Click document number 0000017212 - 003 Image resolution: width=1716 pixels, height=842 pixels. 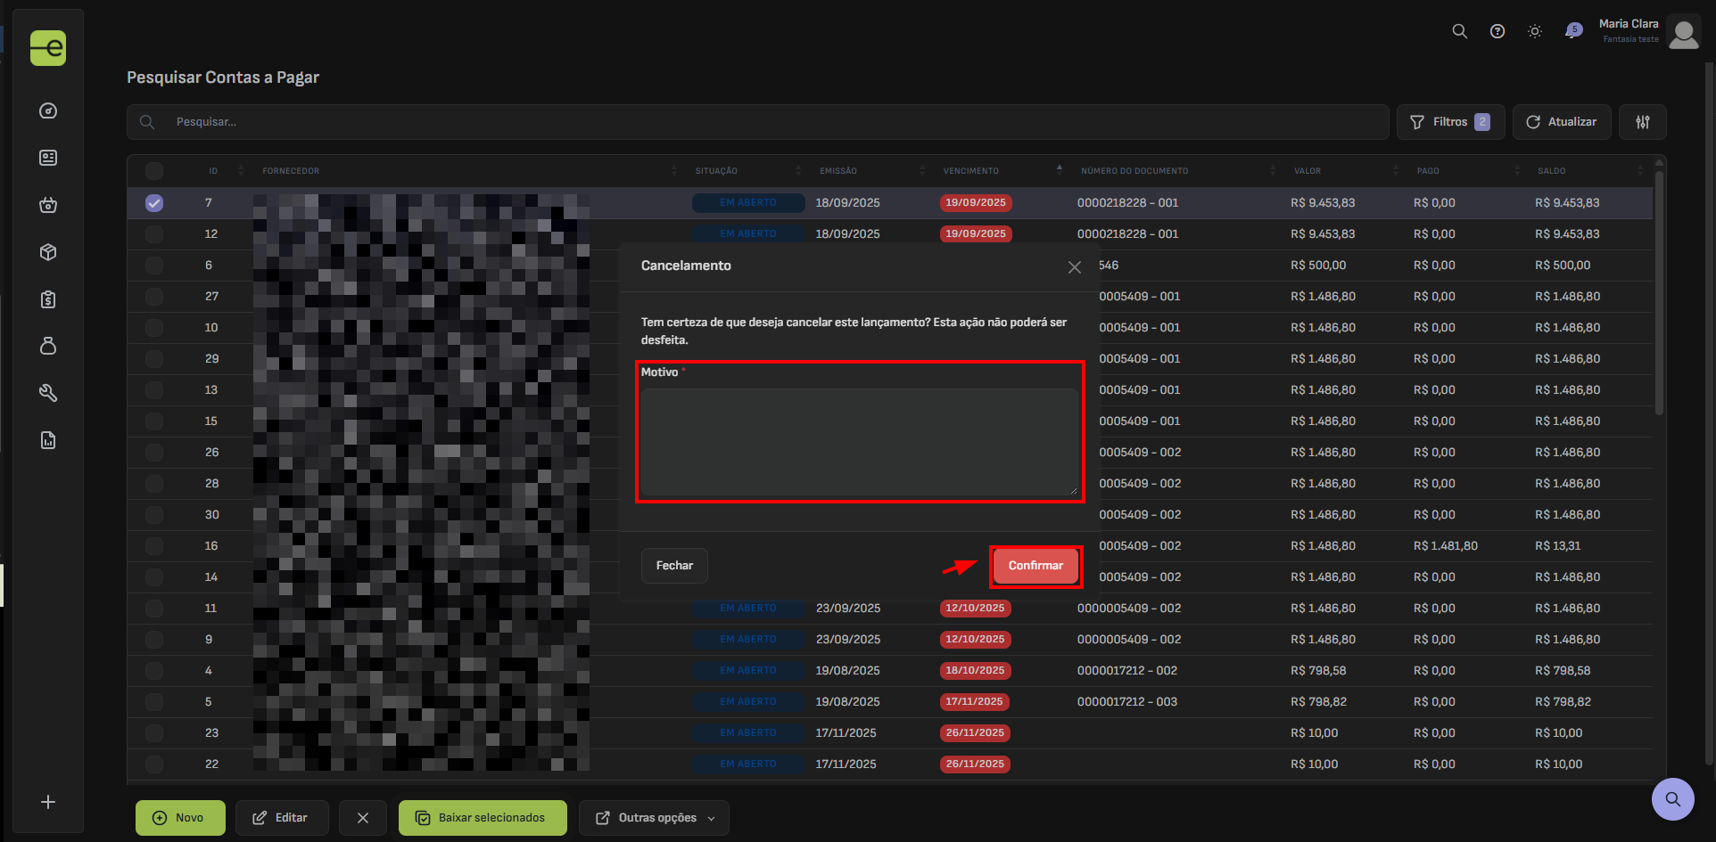click(x=1127, y=702)
